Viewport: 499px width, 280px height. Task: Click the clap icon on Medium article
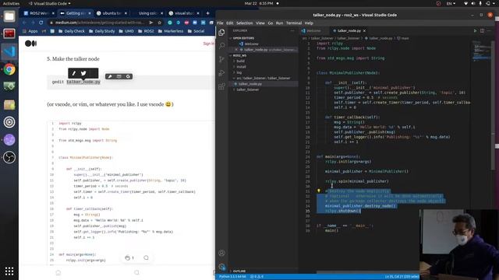point(127,257)
